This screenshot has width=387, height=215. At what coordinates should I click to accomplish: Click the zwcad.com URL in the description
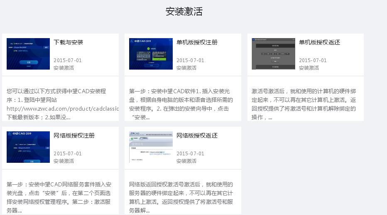coord(63,109)
